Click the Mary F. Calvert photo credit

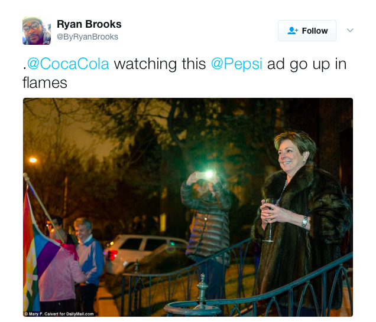(59, 314)
